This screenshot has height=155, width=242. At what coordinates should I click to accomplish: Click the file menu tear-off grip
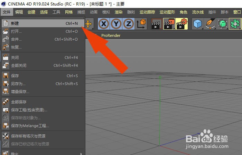(43, 18)
